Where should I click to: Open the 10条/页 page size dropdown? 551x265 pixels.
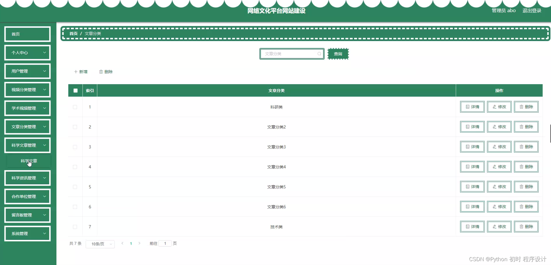pos(100,244)
